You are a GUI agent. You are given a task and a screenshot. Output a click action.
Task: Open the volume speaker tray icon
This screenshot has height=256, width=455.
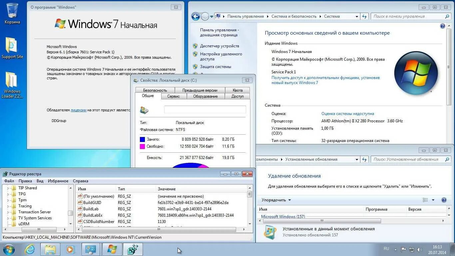click(x=420, y=249)
